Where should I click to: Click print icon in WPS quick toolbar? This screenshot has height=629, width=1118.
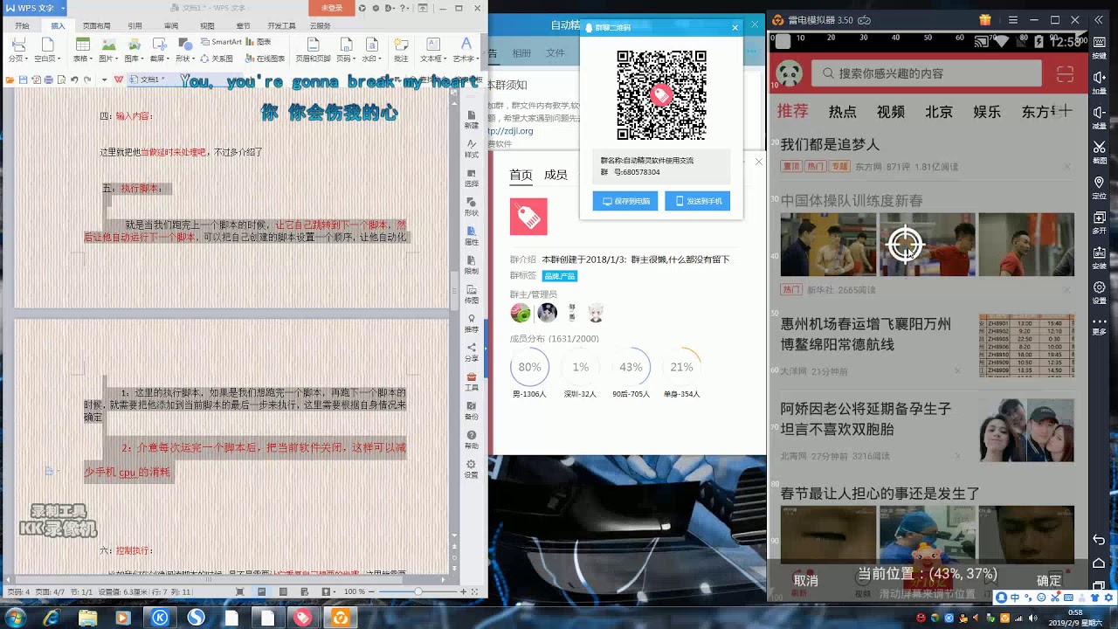49,79
